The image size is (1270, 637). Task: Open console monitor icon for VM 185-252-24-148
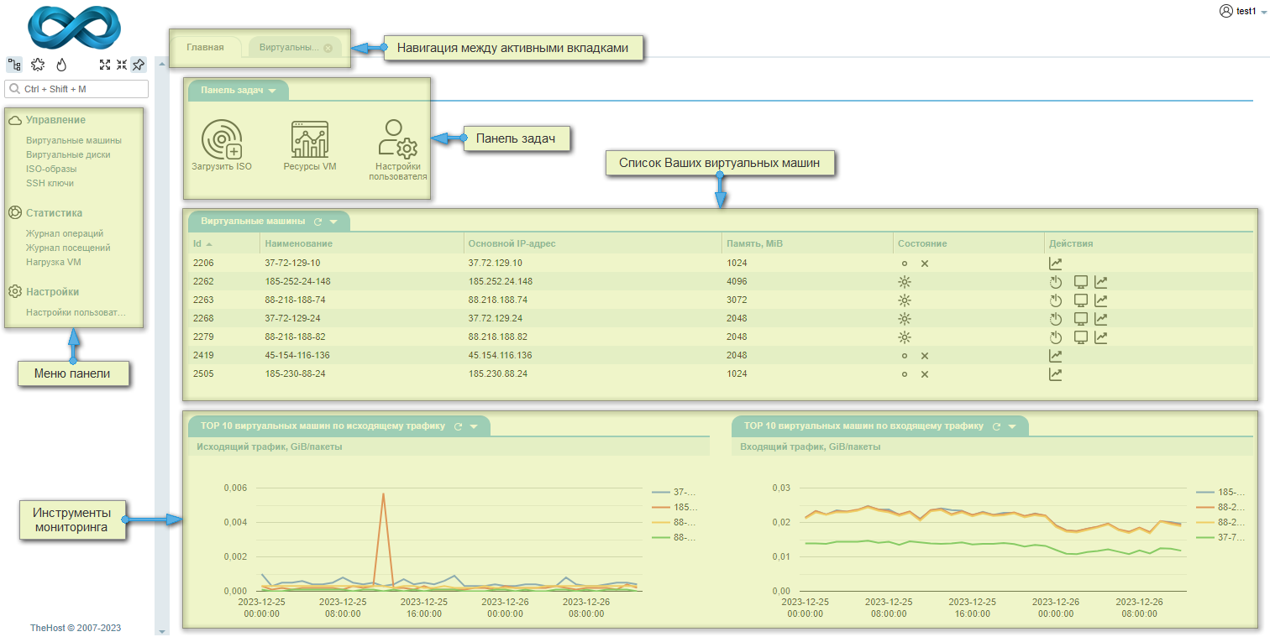pos(1082,282)
